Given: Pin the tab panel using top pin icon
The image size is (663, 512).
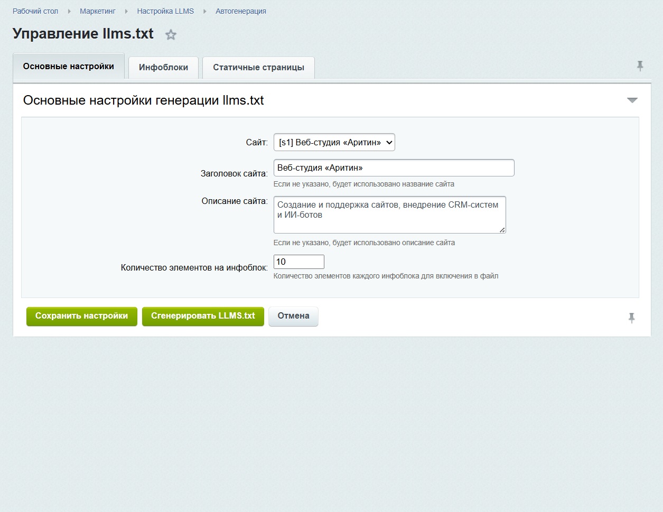Looking at the screenshot, I should point(640,66).
